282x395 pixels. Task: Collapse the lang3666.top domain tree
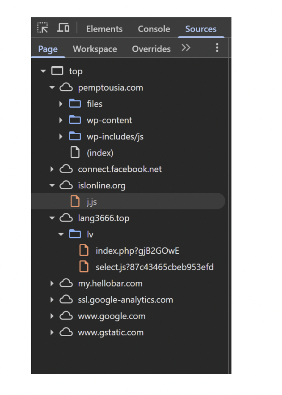(x=52, y=218)
